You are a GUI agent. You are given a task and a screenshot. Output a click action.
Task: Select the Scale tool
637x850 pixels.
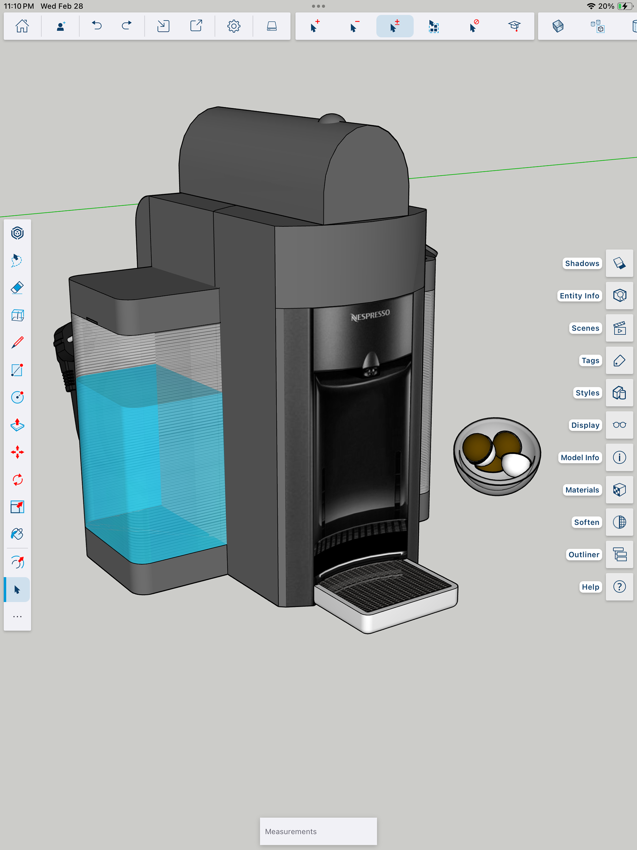pos(17,507)
